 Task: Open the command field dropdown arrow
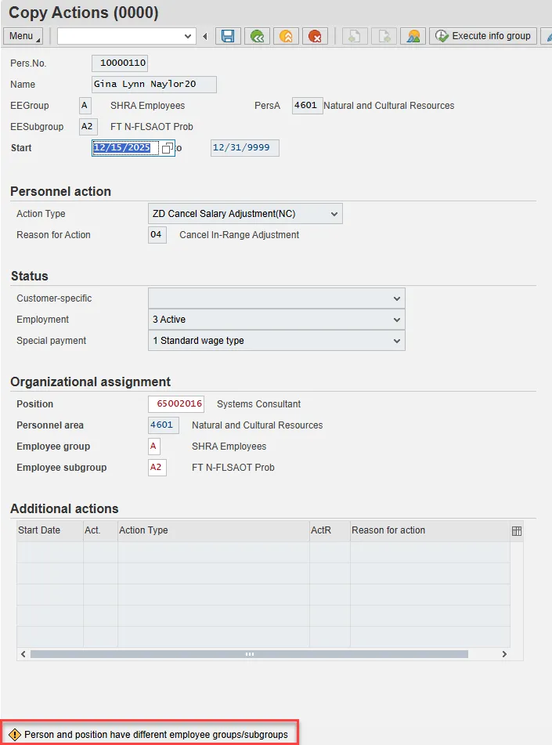click(188, 36)
